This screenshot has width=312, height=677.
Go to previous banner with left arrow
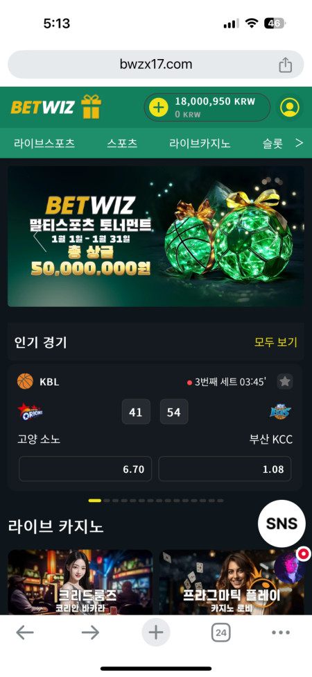click(40, 240)
